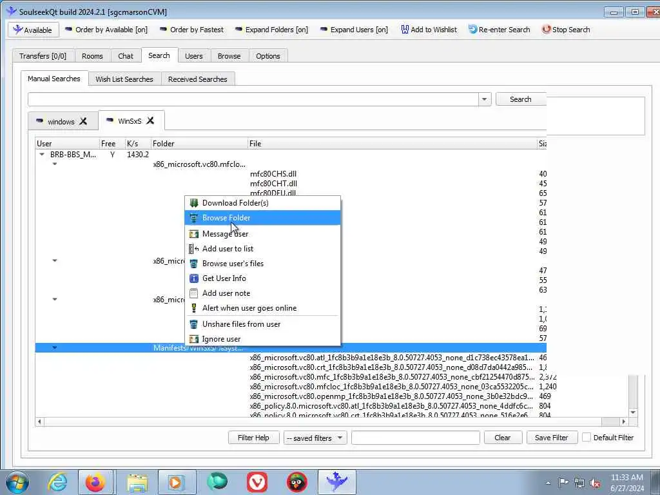Select the Manual Searches tab
This screenshot has width=660, height=495.
[54, 79]
